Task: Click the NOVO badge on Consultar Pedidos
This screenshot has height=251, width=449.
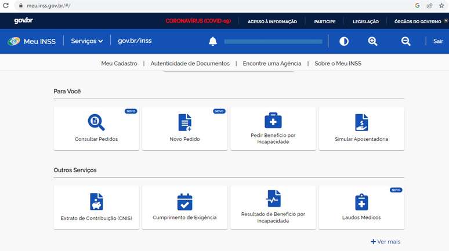Action: pyautogui.click(x=131, y=111)
